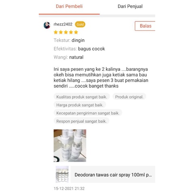
Task: Tap the 'Produk original' tag
Action: 129,97
